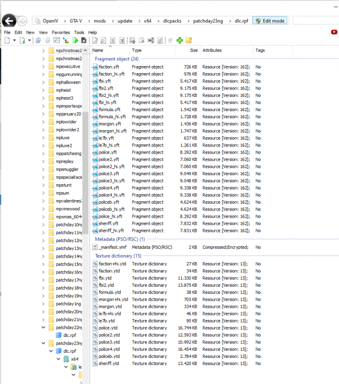
Task: Click the red-green tree structure toolbar icon
Action: click(66, 40)
